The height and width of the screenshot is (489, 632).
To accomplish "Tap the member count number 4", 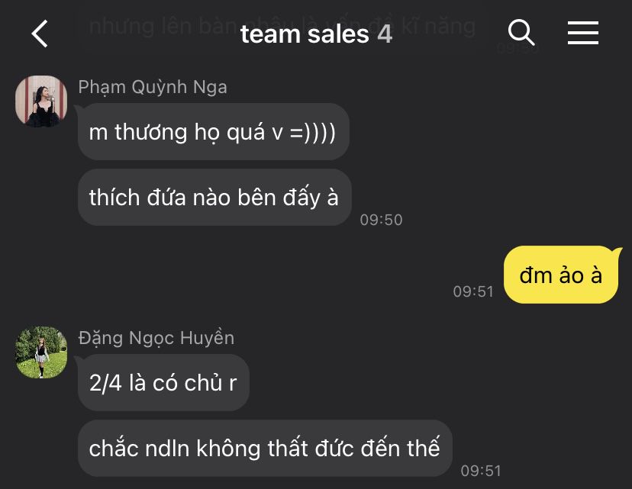I will (x=385, y=34).
